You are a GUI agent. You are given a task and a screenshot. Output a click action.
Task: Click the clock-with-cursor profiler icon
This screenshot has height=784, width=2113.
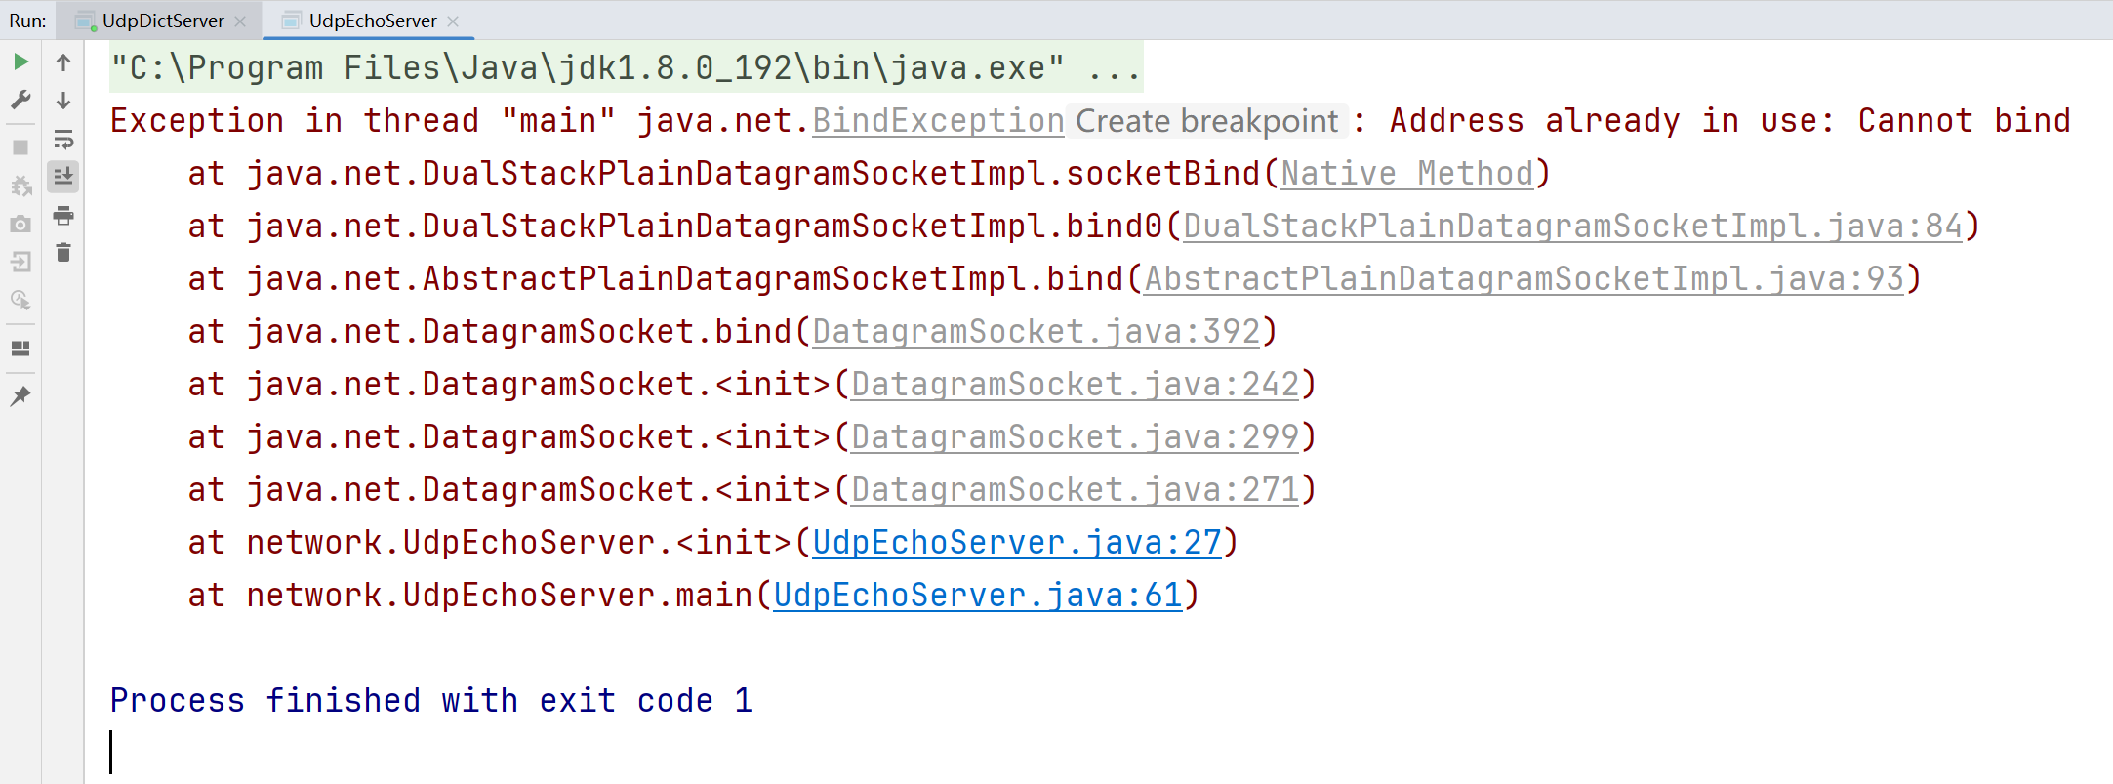[x=20, y=300]
